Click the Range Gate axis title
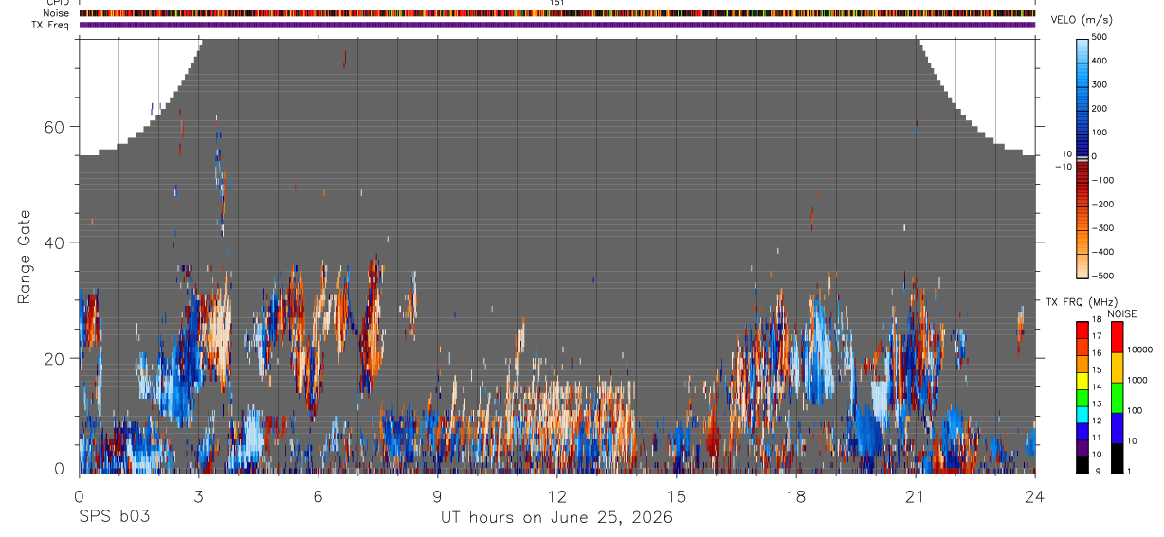This screenshot has height=537, width=1164. pyautogui.click(x=26, y=257)
